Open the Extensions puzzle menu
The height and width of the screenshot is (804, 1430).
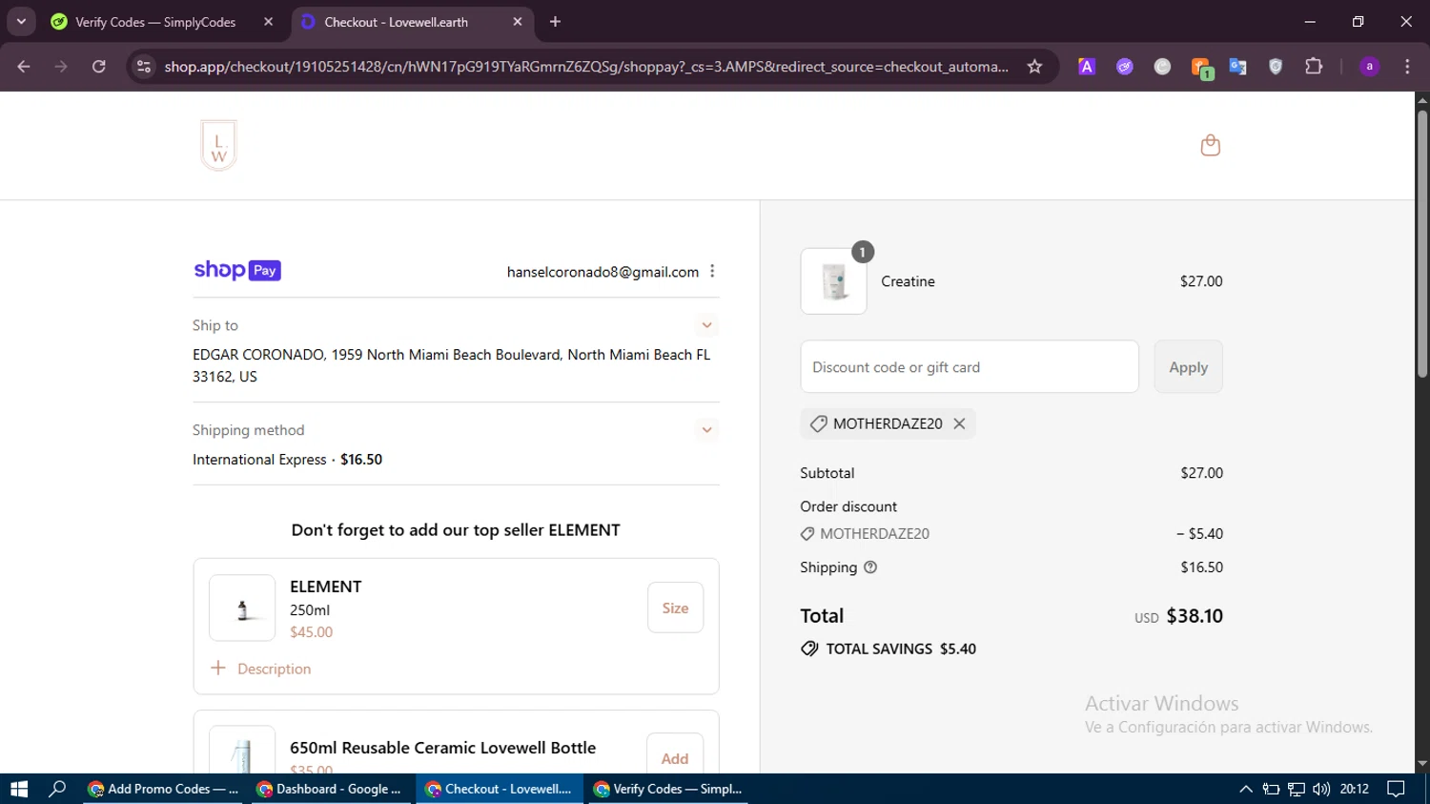1314,67
